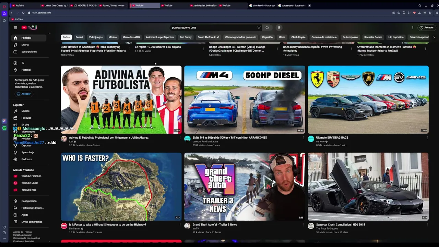439x247 pixels.
Task: Open the Adivina al Futbolista thumbnail
Action: [121, 99]
